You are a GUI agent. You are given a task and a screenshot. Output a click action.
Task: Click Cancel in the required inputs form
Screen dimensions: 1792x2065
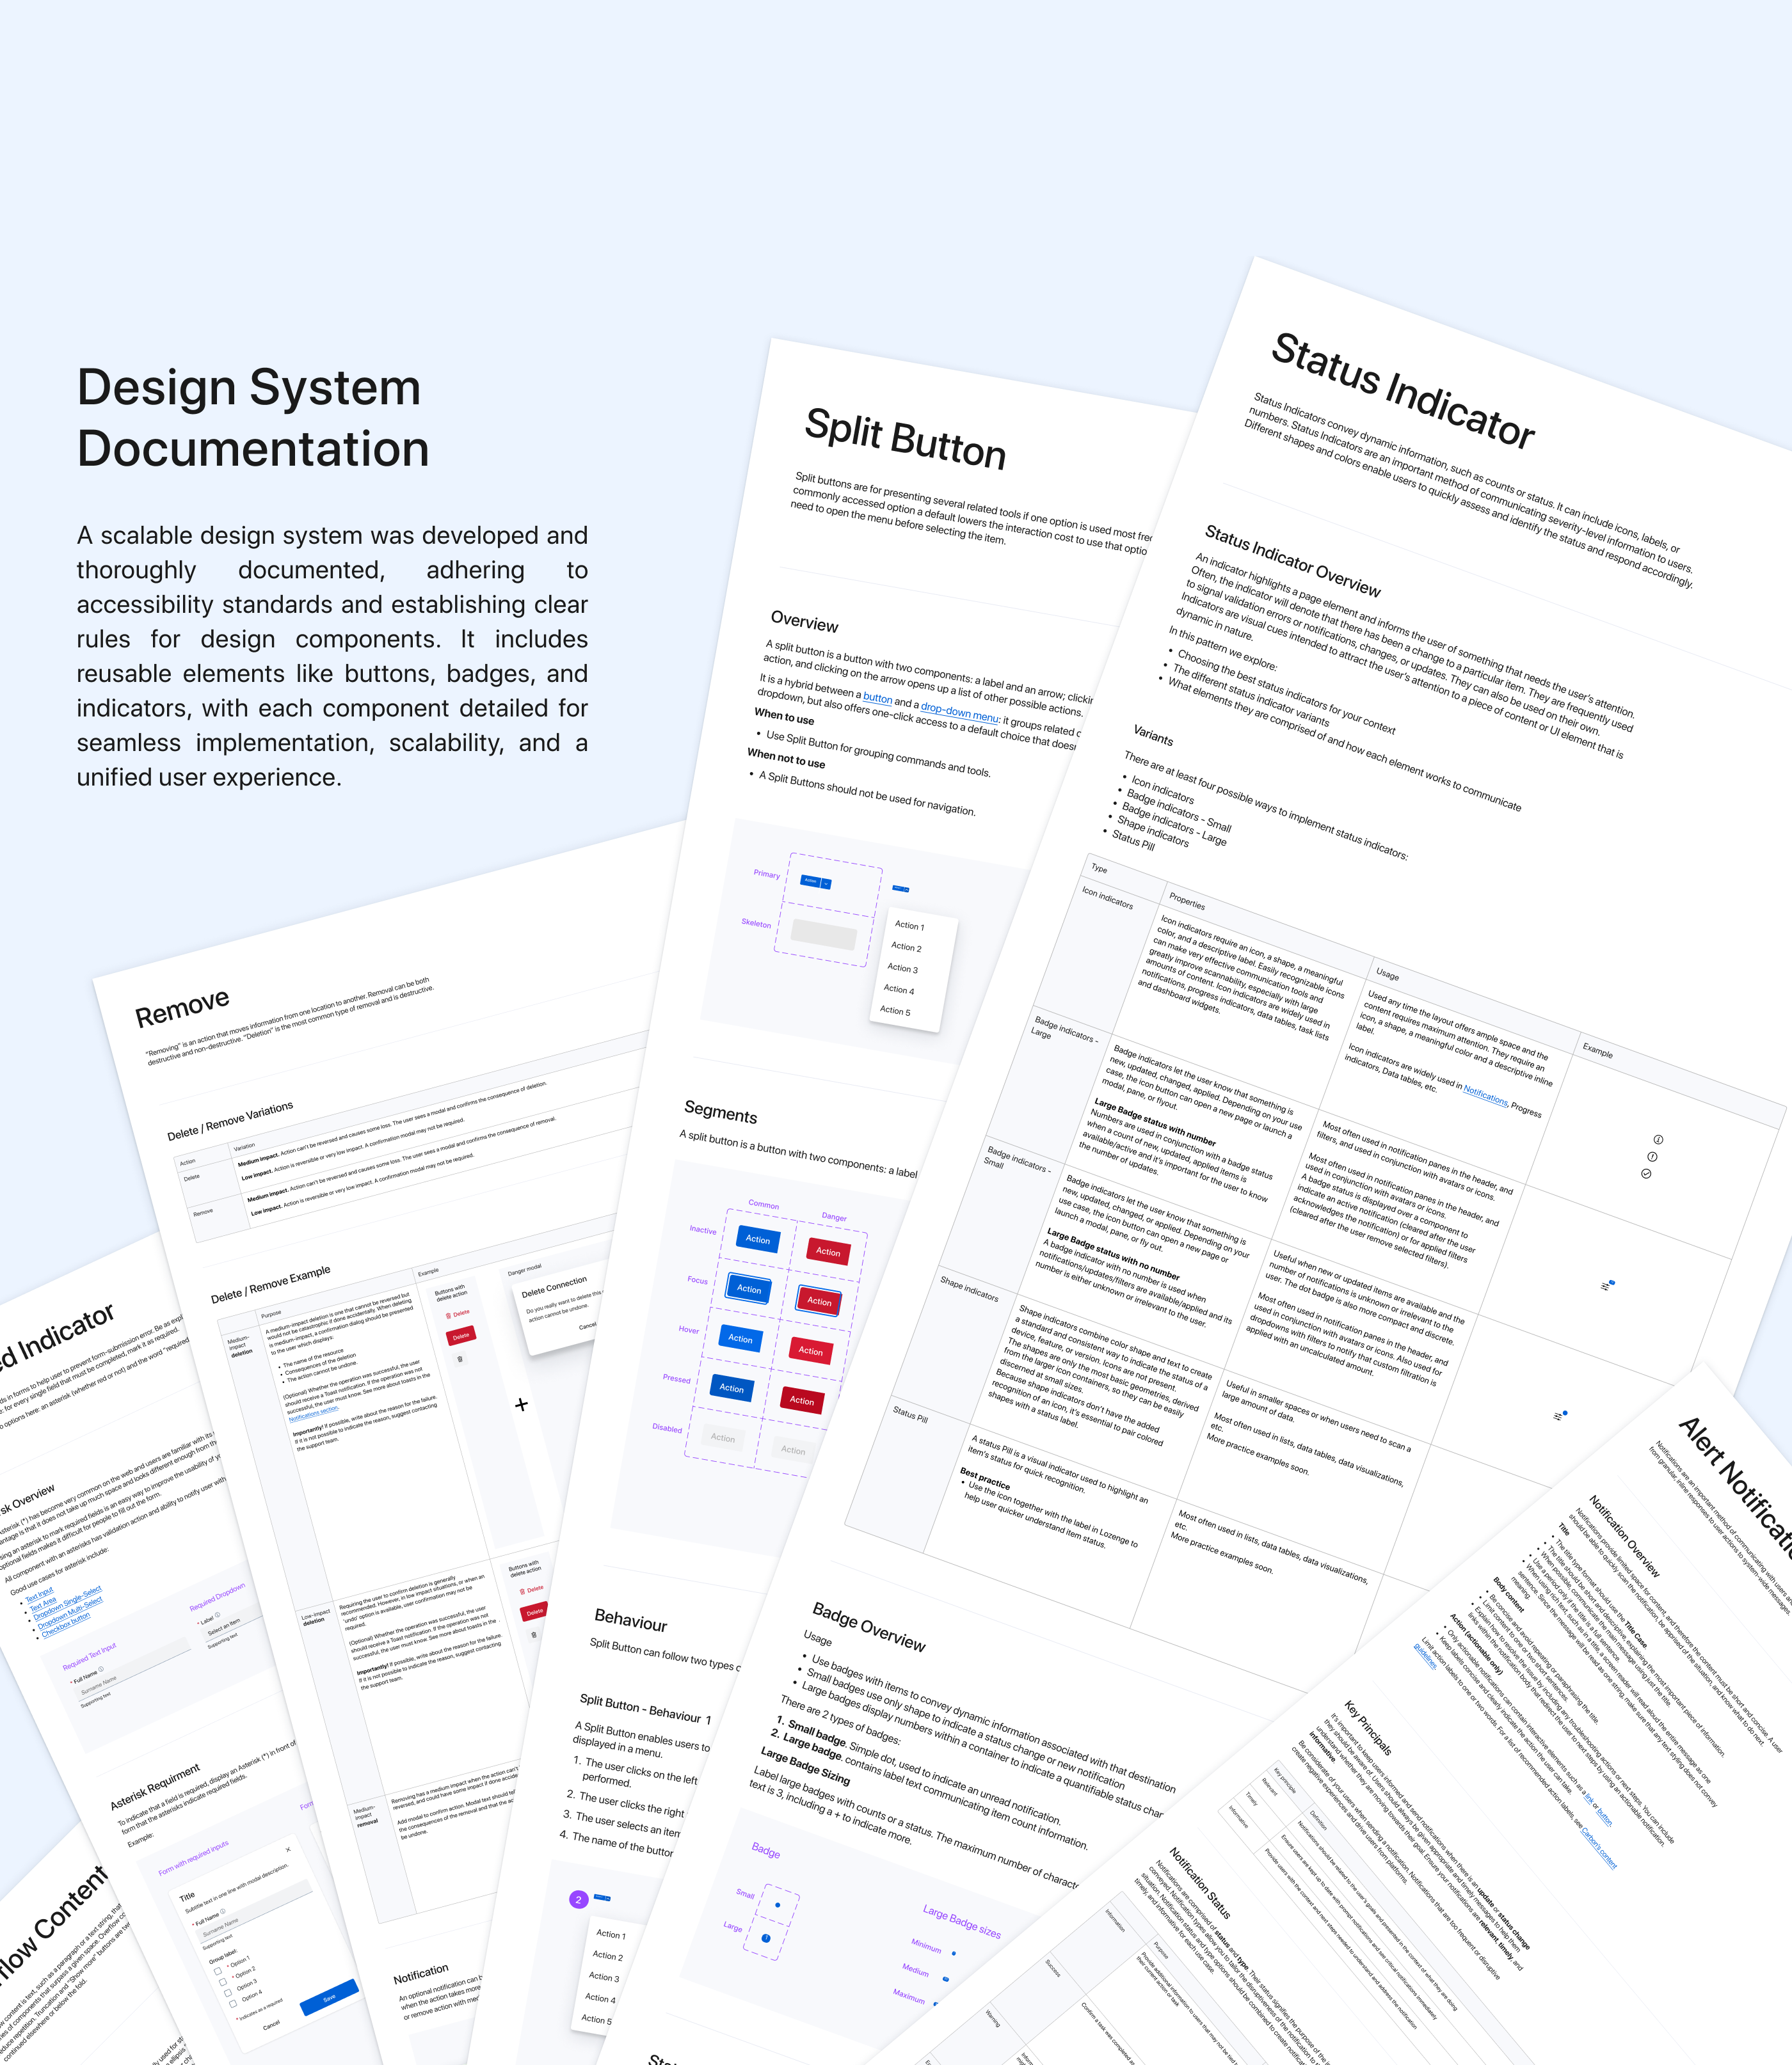coord(271,2026)
